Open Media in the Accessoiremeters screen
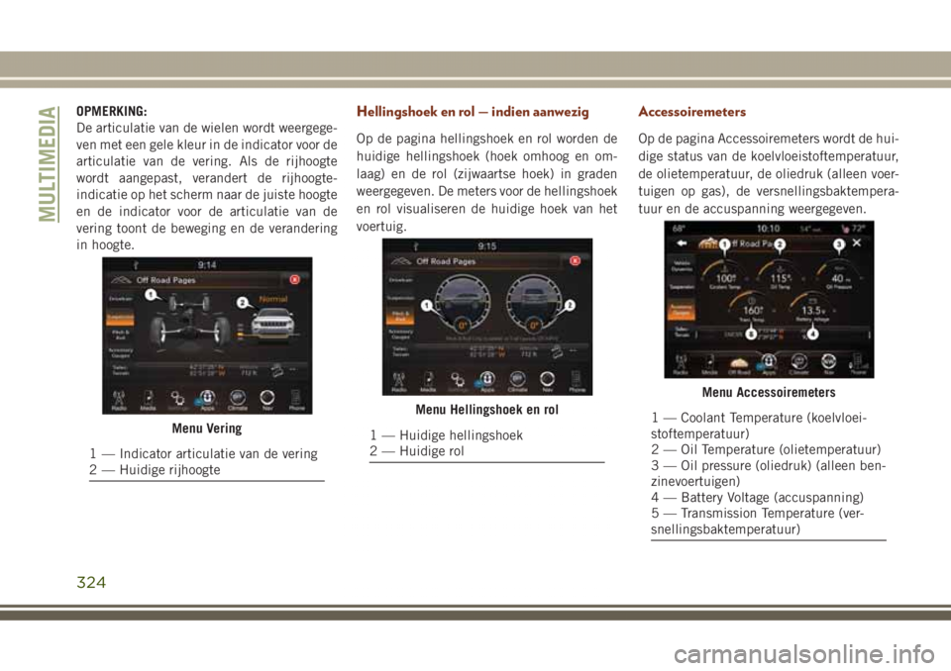Image resolution: width=951 pixels, height=671 pixels. tap(709, 364)
